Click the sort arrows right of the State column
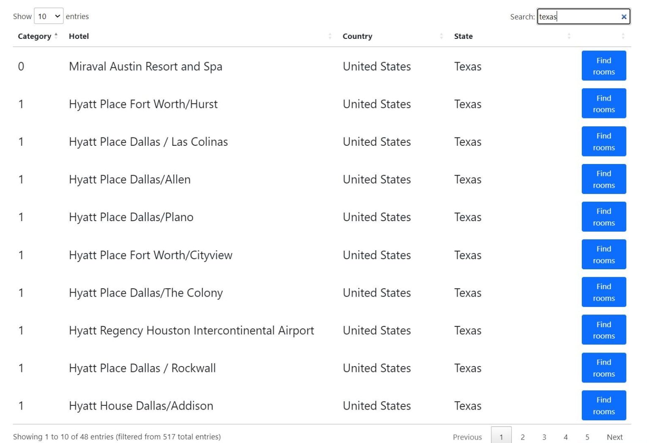This screenshot has height=443, width=649. click(x=569, y=36)
